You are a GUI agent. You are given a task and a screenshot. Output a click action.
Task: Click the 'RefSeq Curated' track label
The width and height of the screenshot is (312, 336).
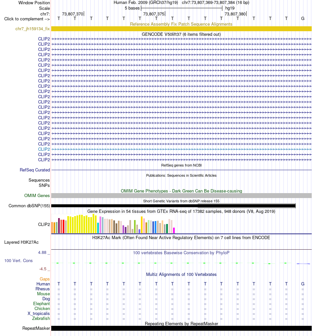point(35,170)
